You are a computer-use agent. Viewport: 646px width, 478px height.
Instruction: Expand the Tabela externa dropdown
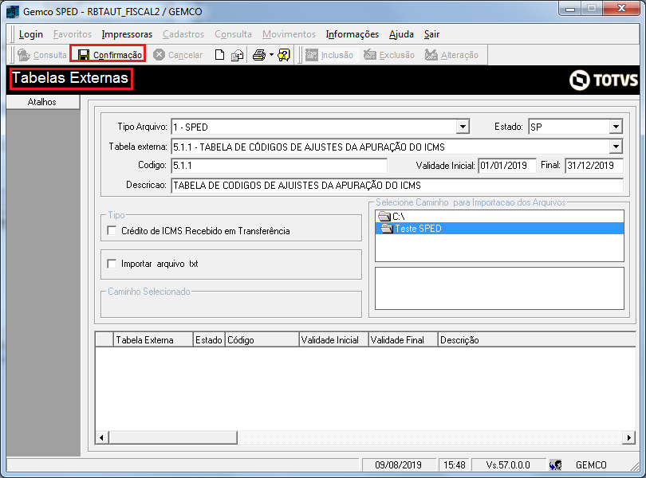[616, 146]
